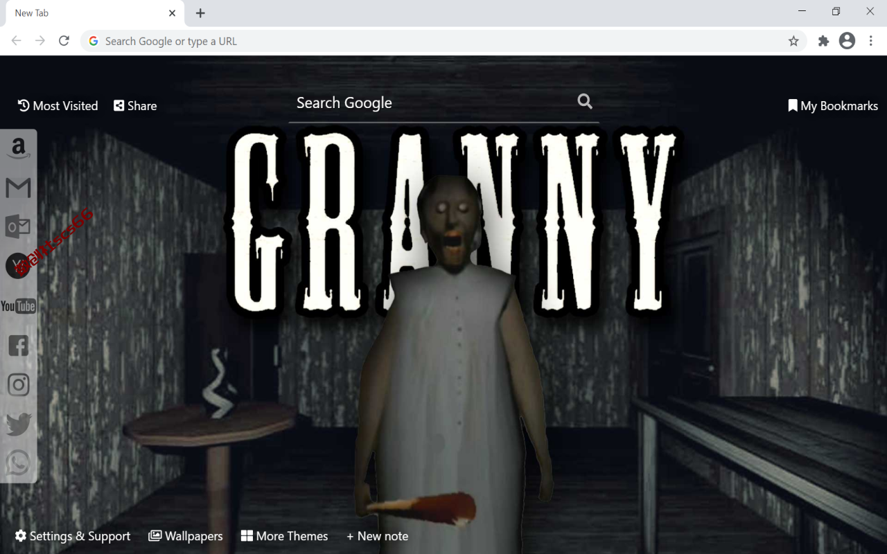
Task: Go back to previous page
Action: coord(17,41)
